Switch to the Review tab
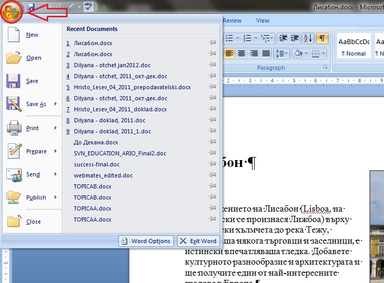 point(232,20)
